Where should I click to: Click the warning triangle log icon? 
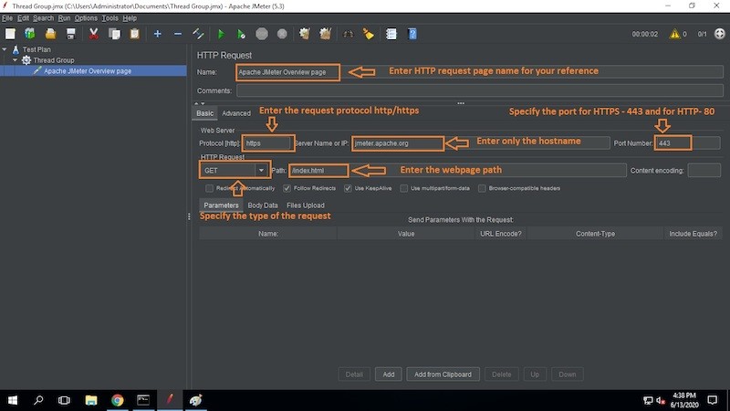(x=674, y=34)
